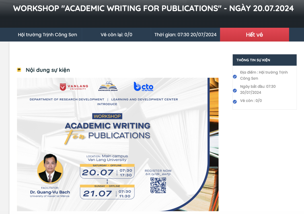Click the QR code on the poster
The width and height of the screenshot is (304, 214).
coord(158,185)
